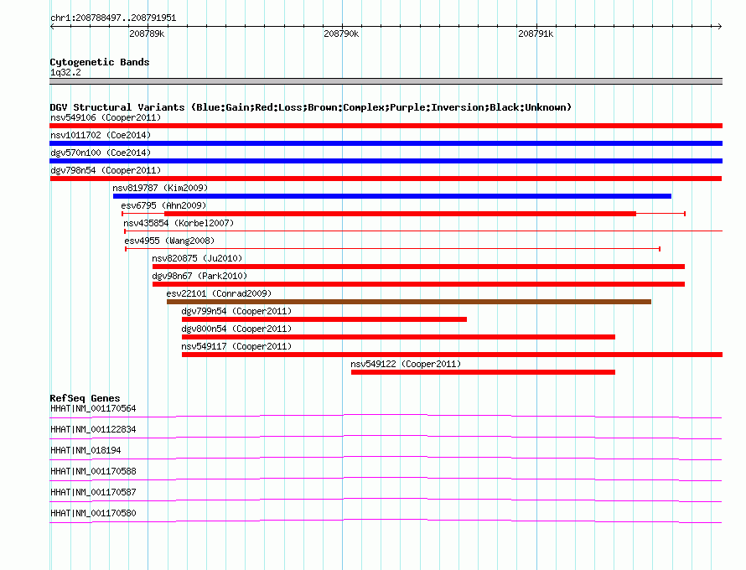The image size is (746, 570).
Task: Click the nsv1011702 blue gain bar
Action: (x=386, y=143)
